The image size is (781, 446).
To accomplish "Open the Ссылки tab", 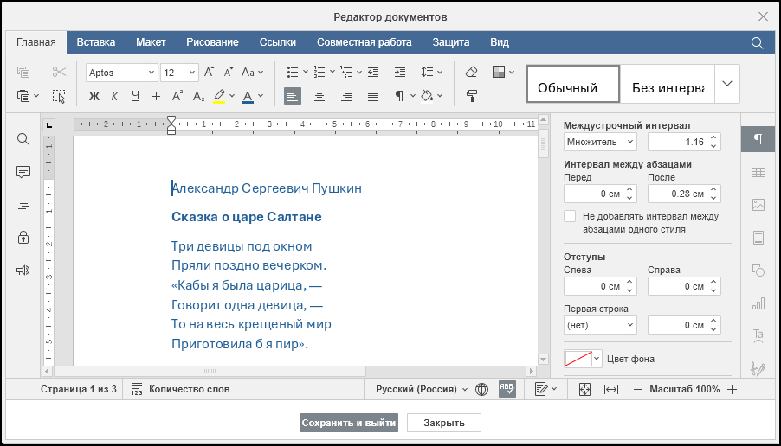I will [x=277, y=42].
